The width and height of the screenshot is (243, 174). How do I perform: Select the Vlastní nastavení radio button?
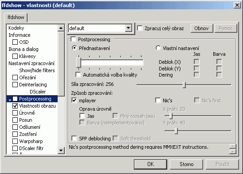(x=158, y=48)
